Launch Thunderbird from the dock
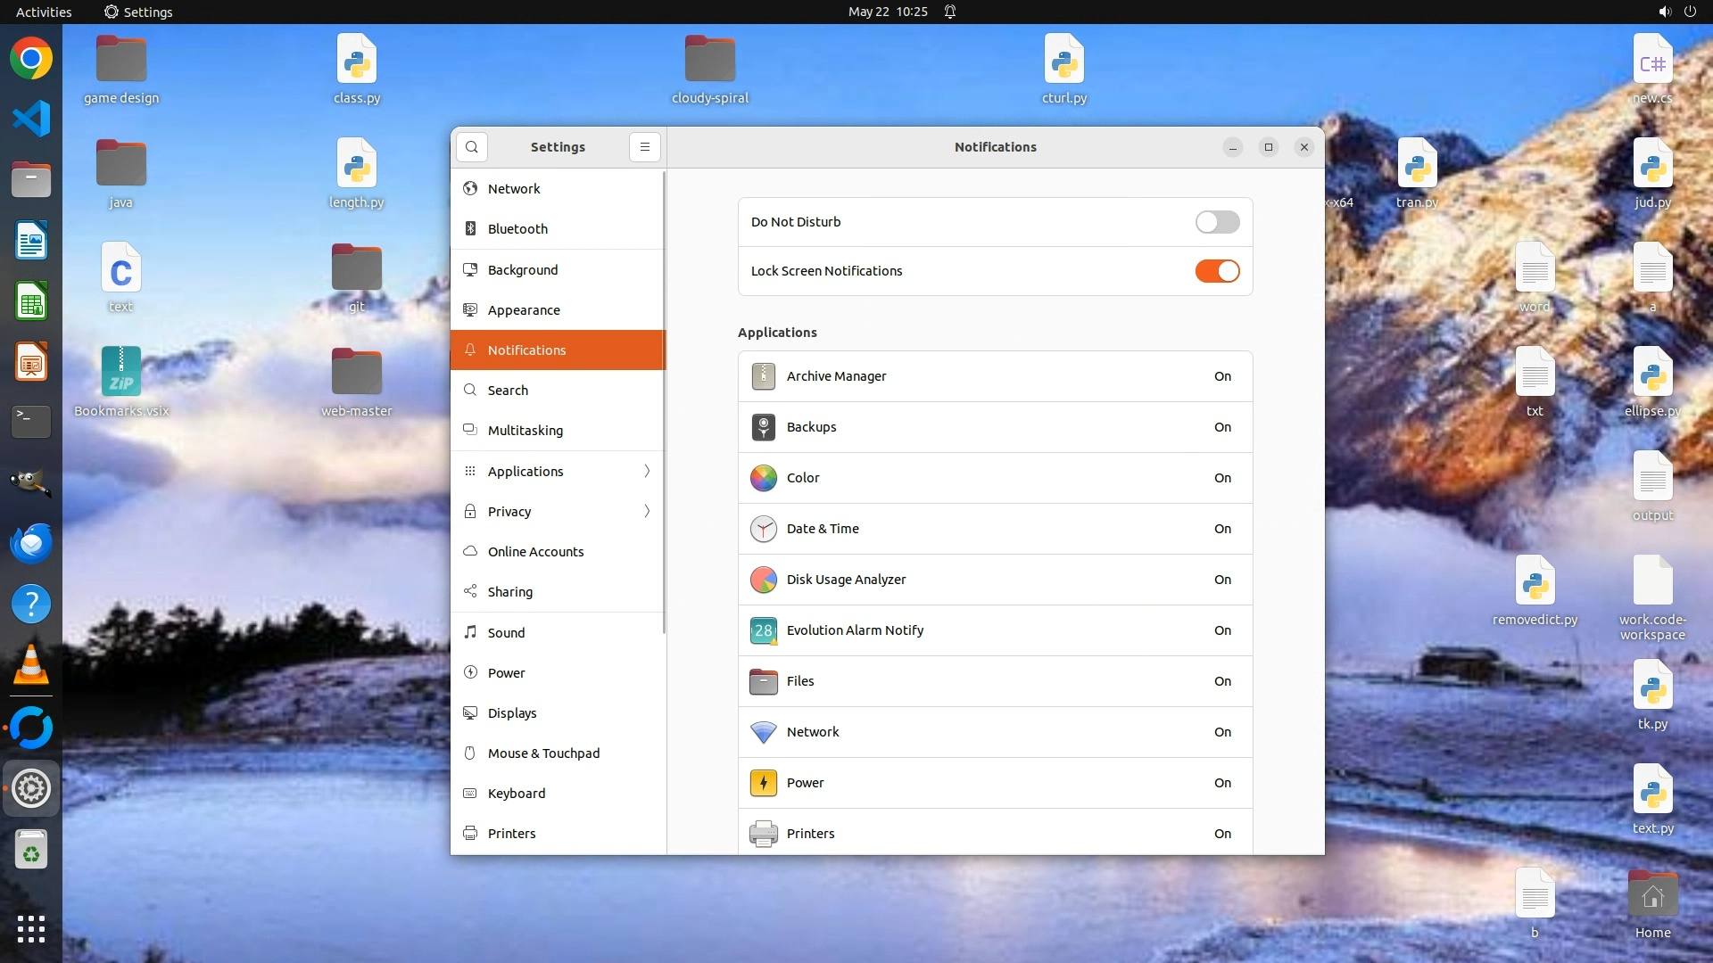1713x963 pixels. [x=31, y=543]
